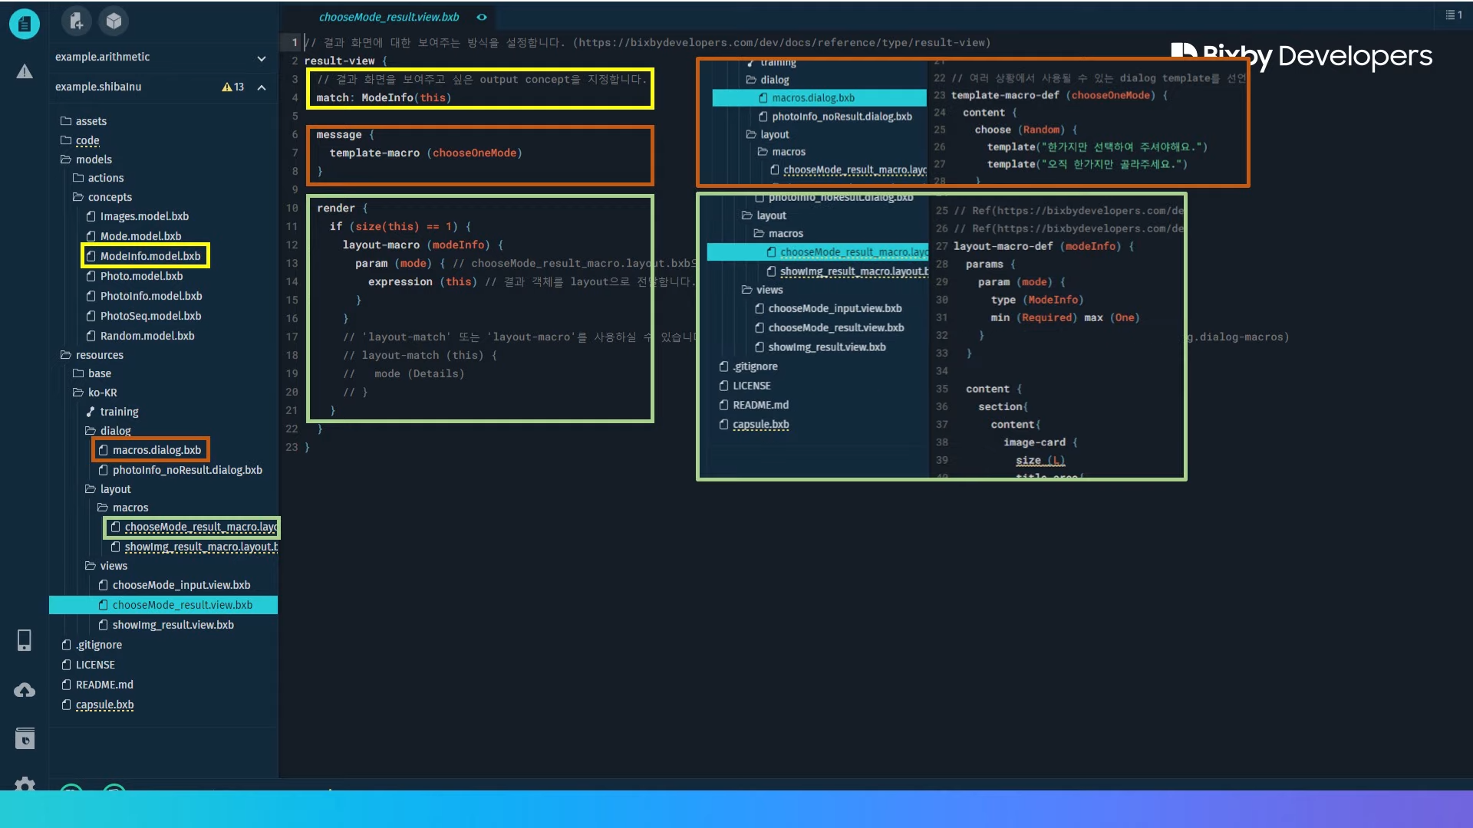Collapse the example.shibaInu capsule
Screen dimensions: 1473x828
click(x=262, y=87)
